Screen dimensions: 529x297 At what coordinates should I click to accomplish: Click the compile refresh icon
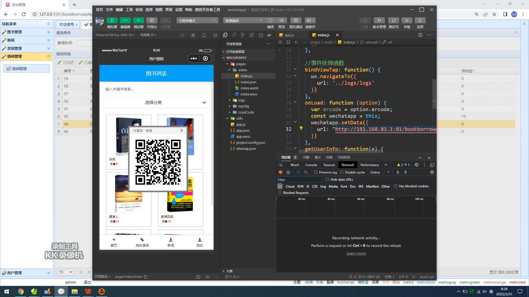pyautogui.click(x=271, y=20)
